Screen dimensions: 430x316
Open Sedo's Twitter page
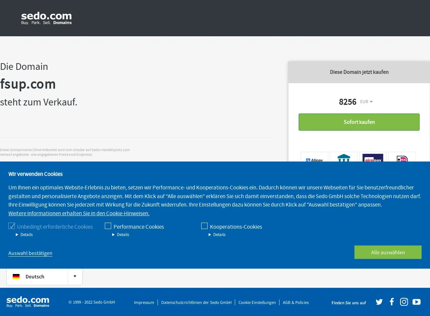(379, 302)
